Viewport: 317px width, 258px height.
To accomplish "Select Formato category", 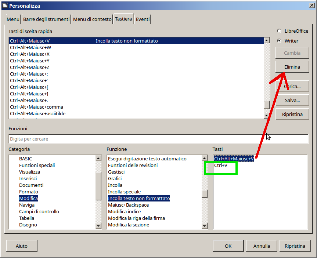I will pyautogui.click(x=29, y=192).
